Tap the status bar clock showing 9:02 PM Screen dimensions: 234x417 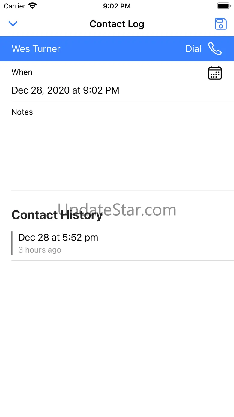click(x=117, y=6)
